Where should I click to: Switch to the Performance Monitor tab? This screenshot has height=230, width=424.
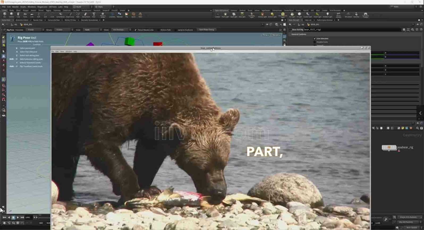(x=324, y=20)
